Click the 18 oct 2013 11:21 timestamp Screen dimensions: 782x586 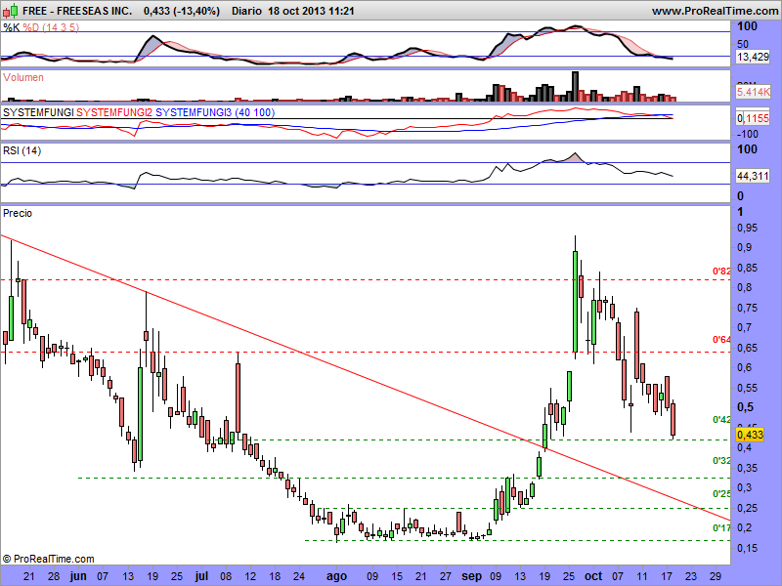(311, 11)
